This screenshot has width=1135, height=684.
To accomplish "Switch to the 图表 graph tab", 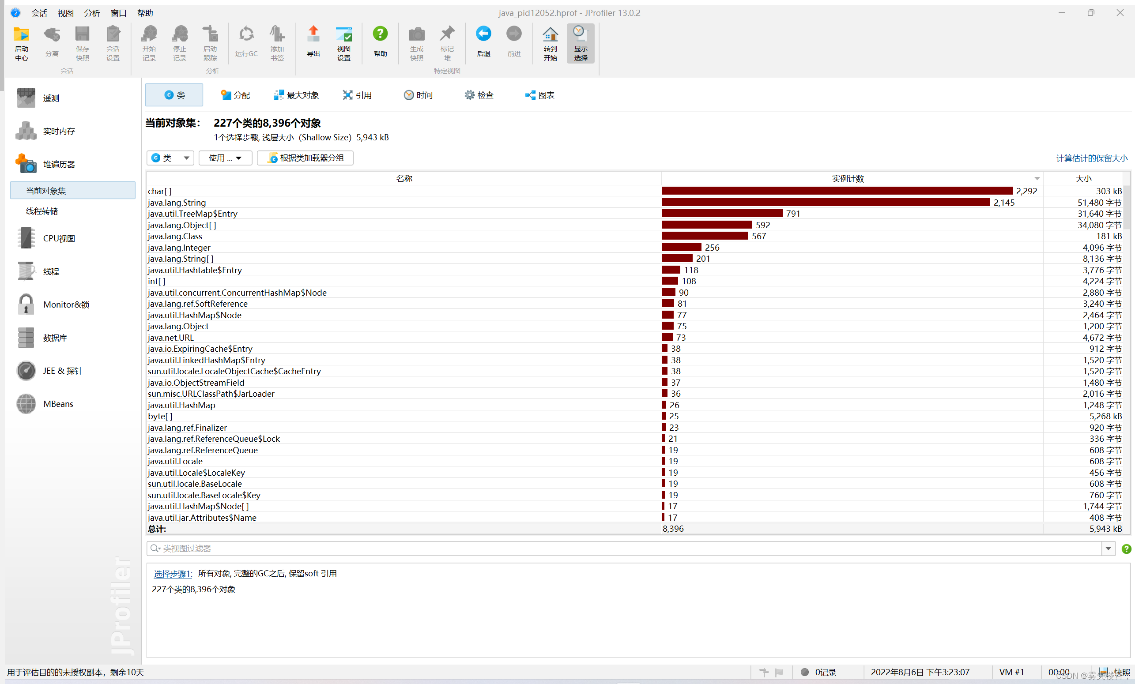I will point(540,95).
